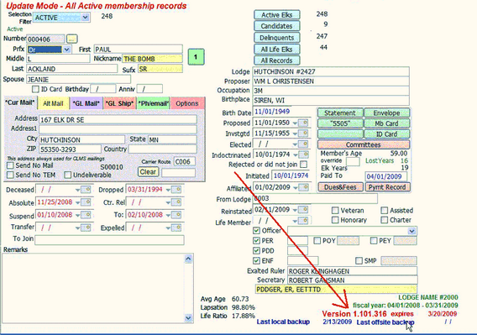This screenshot has height=335, width=477.
Task: Click the Envelope print button
Action: tap(387, 113)
